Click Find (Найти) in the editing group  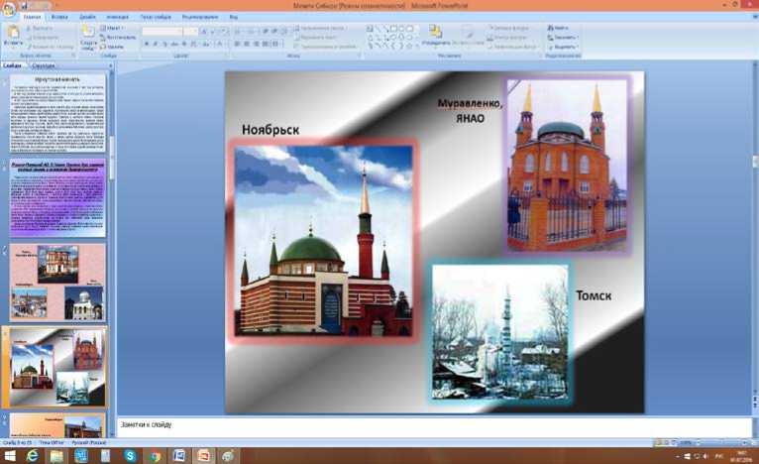561,29
